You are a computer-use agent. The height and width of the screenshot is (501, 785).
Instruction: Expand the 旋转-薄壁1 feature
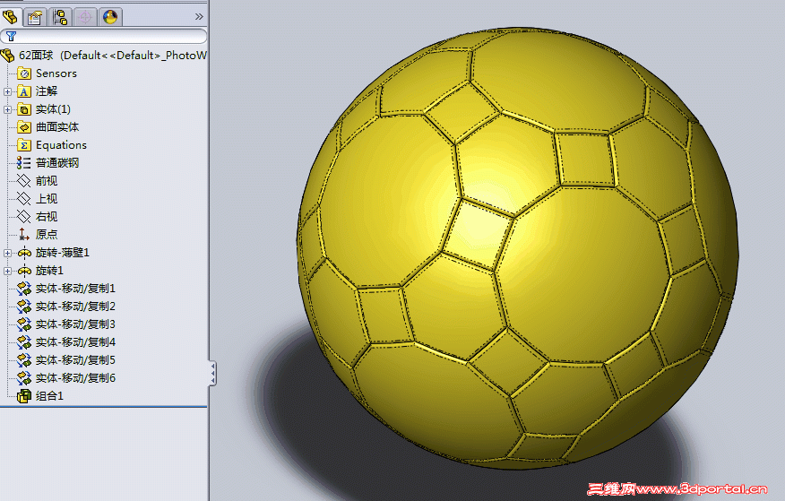tap(7, 253)
